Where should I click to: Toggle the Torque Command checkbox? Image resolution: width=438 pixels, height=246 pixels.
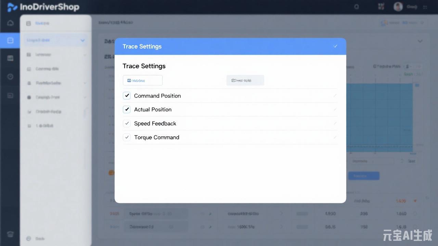[x=127, y=137]
